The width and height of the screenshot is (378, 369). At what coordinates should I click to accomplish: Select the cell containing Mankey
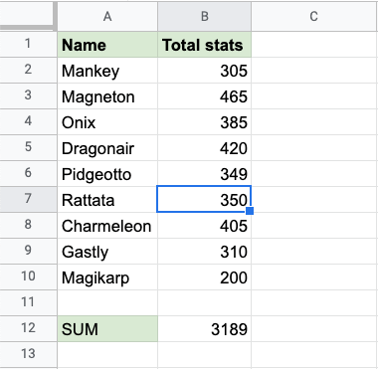(x=107, y=71)
